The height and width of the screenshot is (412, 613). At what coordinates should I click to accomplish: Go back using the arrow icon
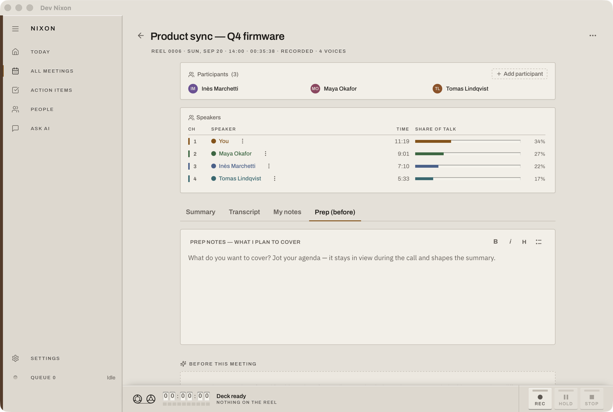[x=141, y=36]
